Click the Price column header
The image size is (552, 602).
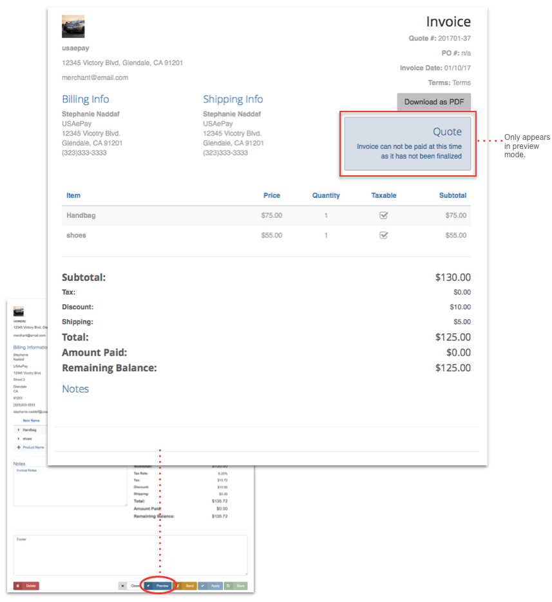(x=272, y=195)
